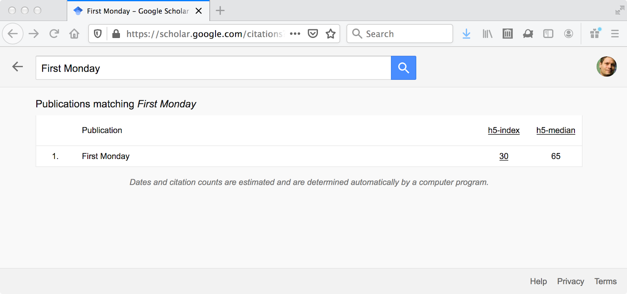Open the Firefox library bookshelf icon

click(x=487, y=34)
